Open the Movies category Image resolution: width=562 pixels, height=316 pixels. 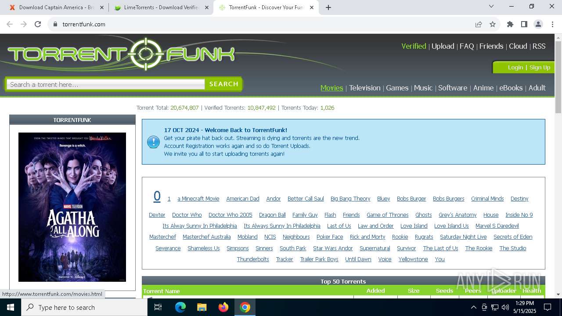point(332,88)
